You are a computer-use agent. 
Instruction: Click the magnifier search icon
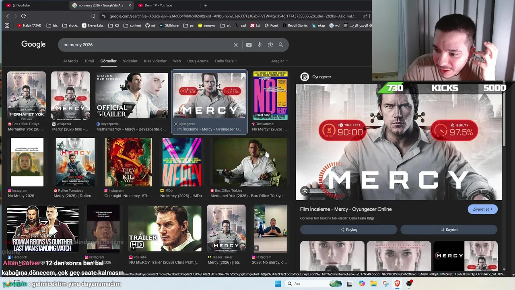point(281,45)
